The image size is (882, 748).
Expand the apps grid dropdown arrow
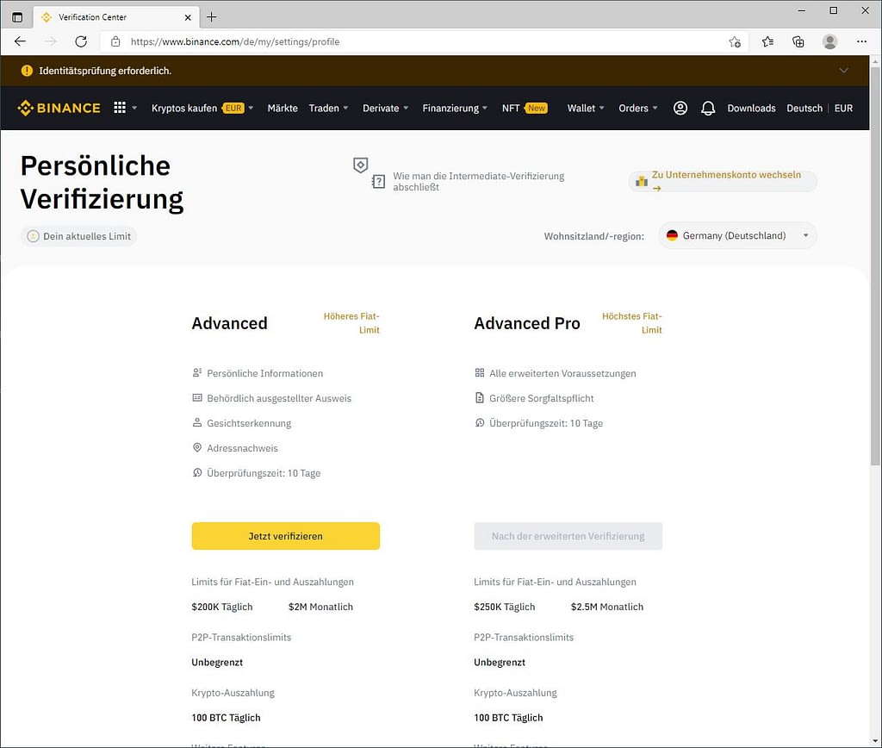tap(134, 108)
